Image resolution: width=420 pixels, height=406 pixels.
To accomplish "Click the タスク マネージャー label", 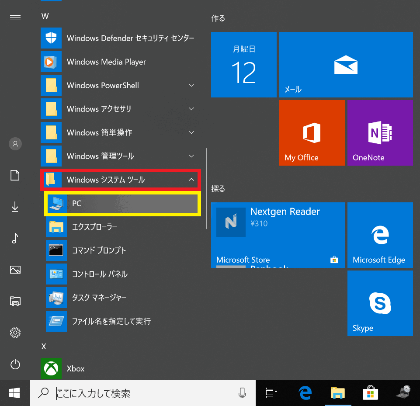I will pyautogui.click(x=99, y=298).
